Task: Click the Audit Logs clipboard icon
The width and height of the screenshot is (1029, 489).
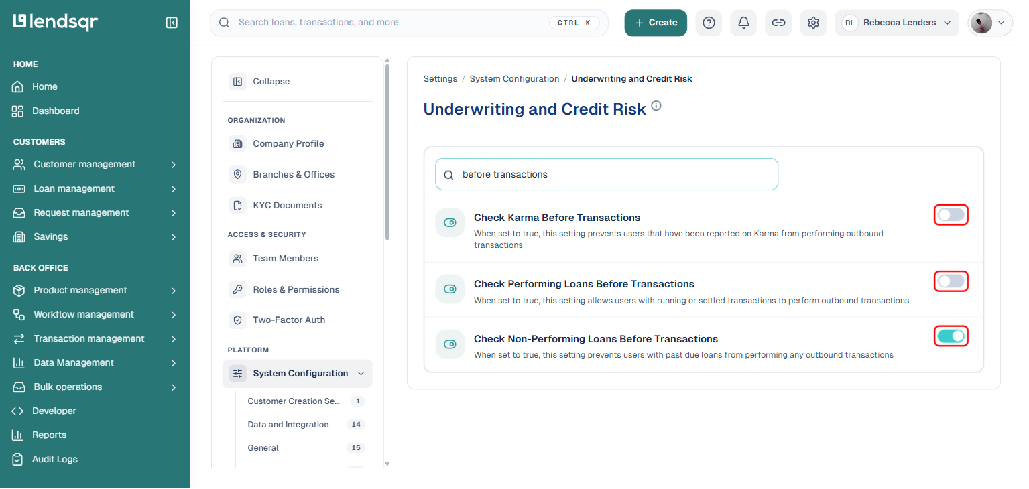Action: [18, 460]
